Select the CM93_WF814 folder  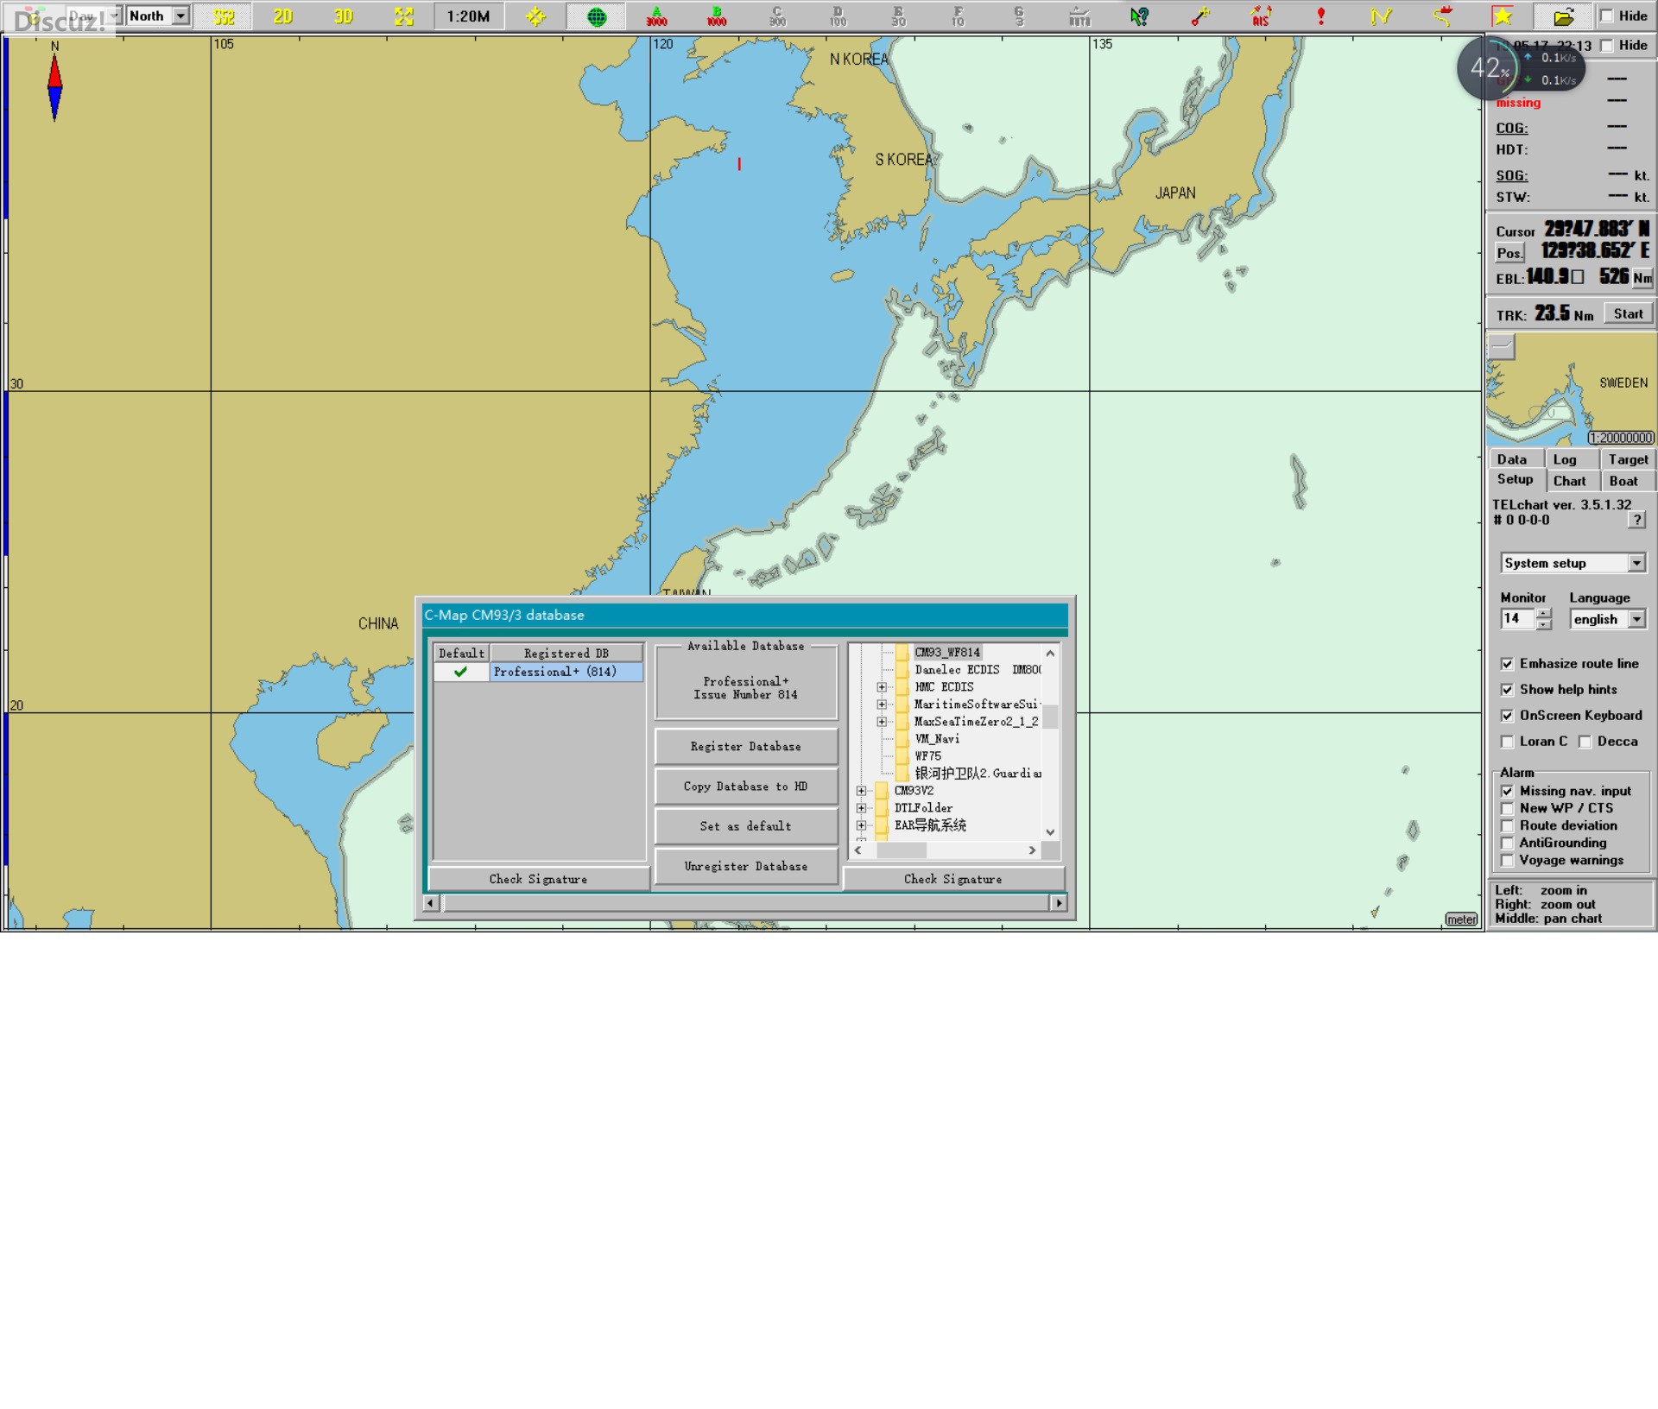pos(947,653)
